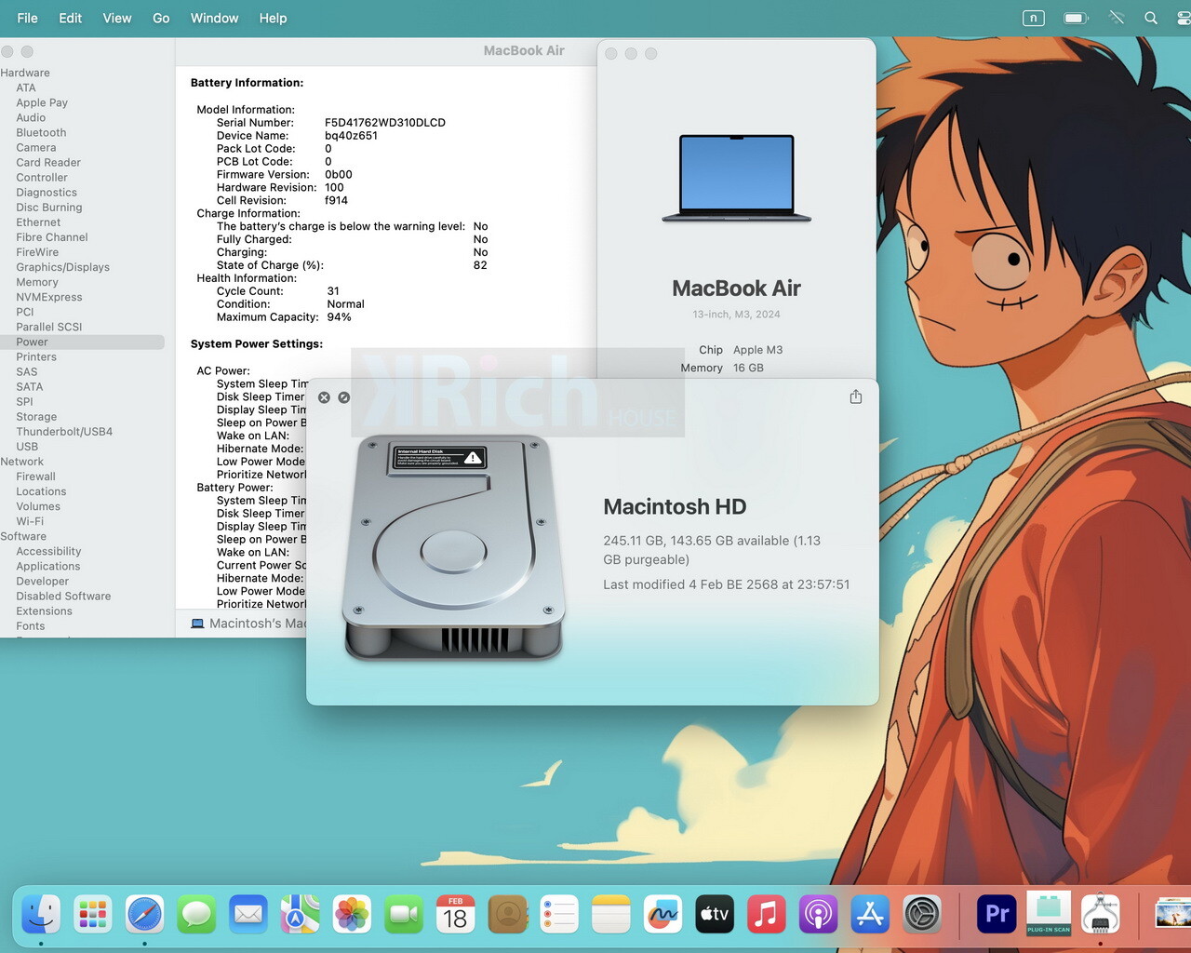
Task: Open Reminders in the Dock
Action: point(559,915)
